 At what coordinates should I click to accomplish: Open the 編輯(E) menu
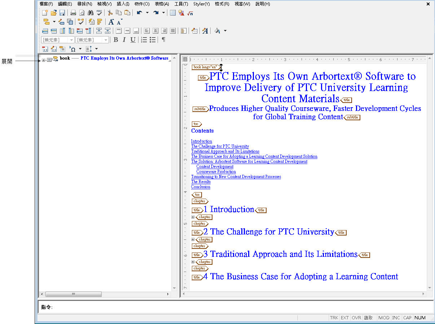pos(65,4)
